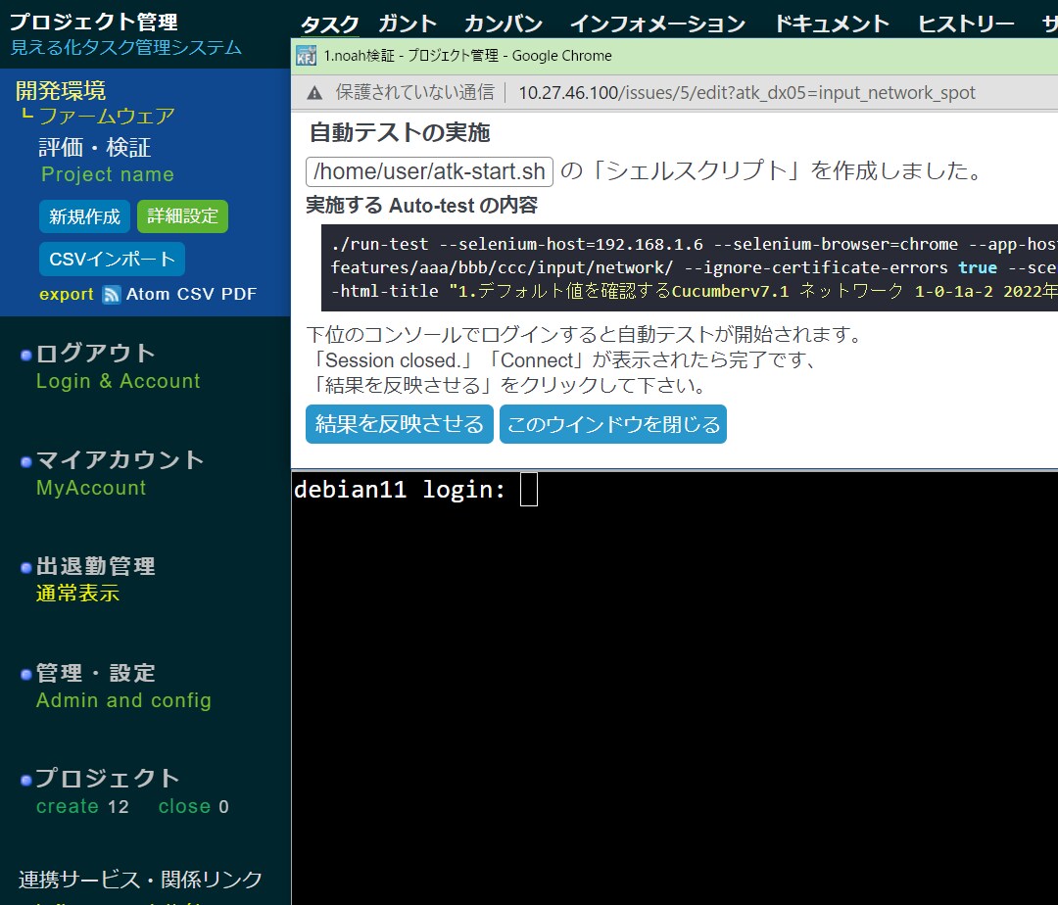Click the Atom export link
The width and height of the screenshot is (1058, 905).
pos(148,294)
